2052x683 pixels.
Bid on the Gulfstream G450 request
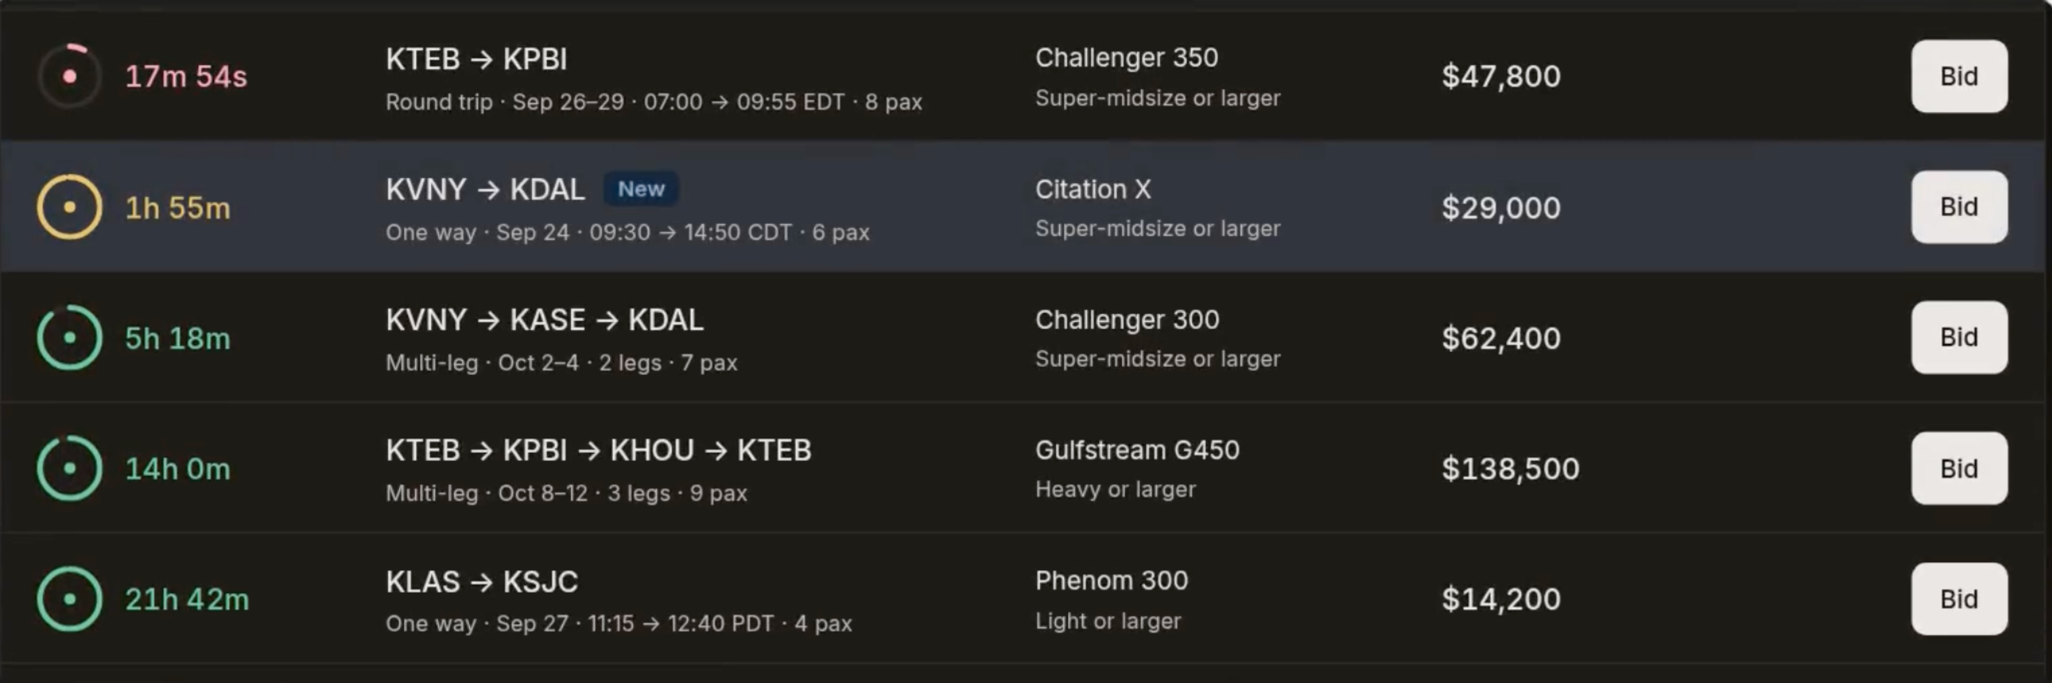click(1959, 469)
